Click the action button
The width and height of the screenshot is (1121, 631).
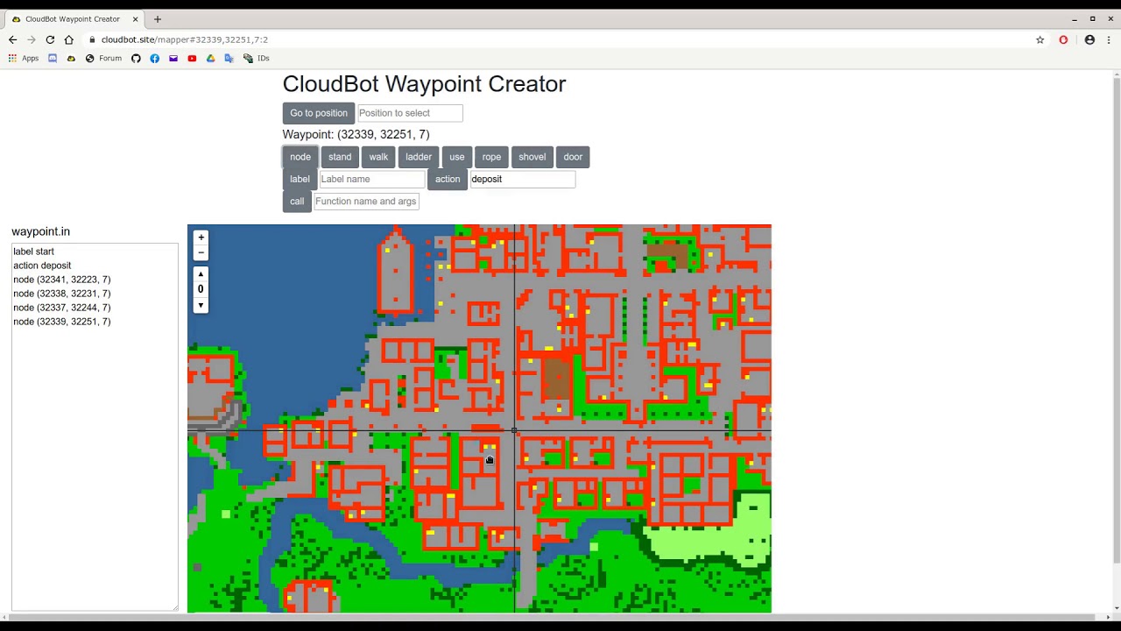[448, 179]
